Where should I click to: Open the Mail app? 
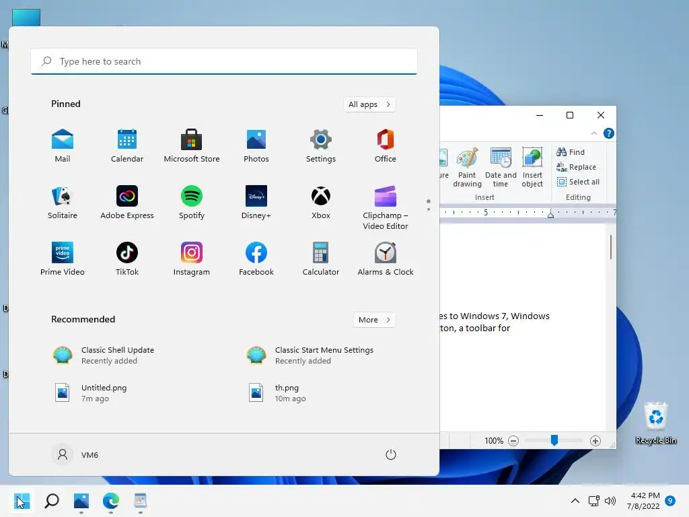coord(63,145)
